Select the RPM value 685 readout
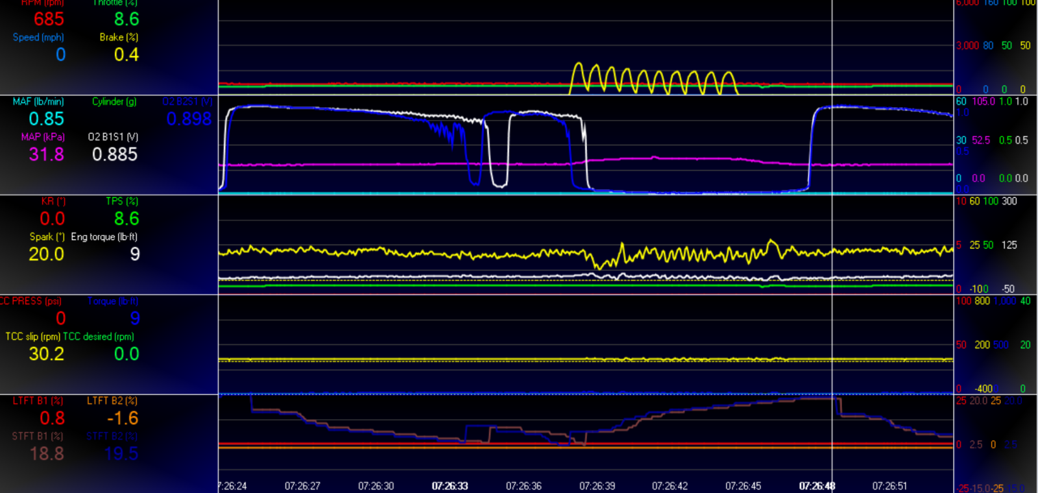The image size is (1038, 493). click(49, 19)
